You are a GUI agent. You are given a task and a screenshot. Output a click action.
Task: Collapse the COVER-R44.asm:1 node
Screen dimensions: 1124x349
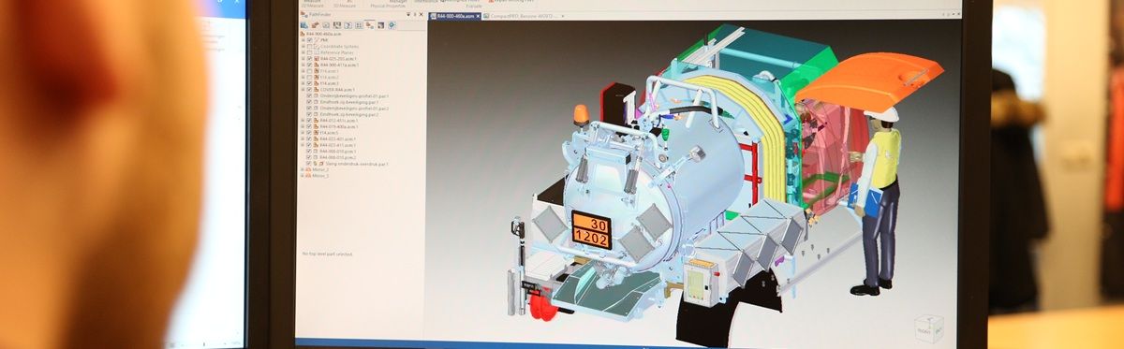click(x=303, y=89)
